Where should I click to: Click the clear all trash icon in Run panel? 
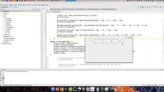pos(3,83)
